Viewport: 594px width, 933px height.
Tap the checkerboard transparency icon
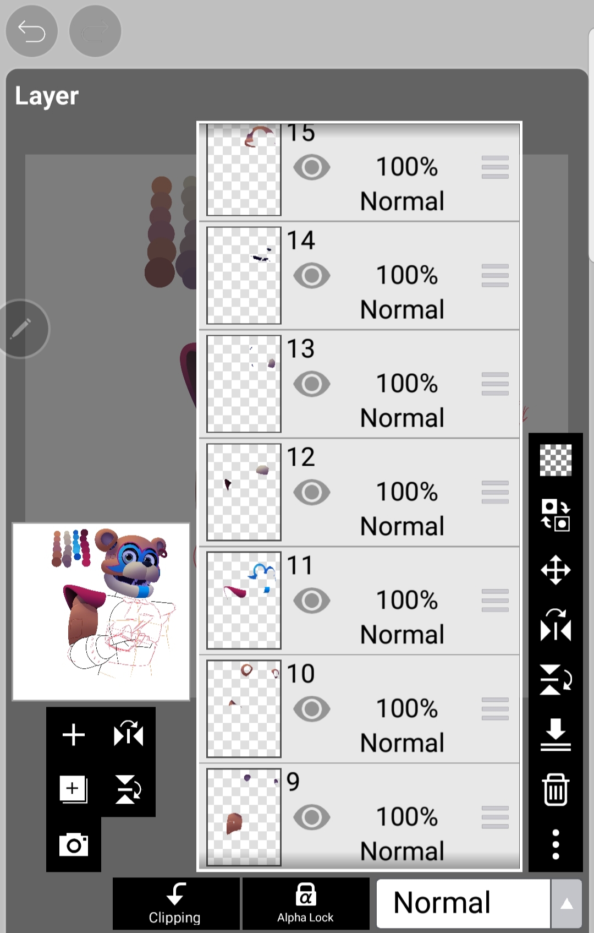555,460
